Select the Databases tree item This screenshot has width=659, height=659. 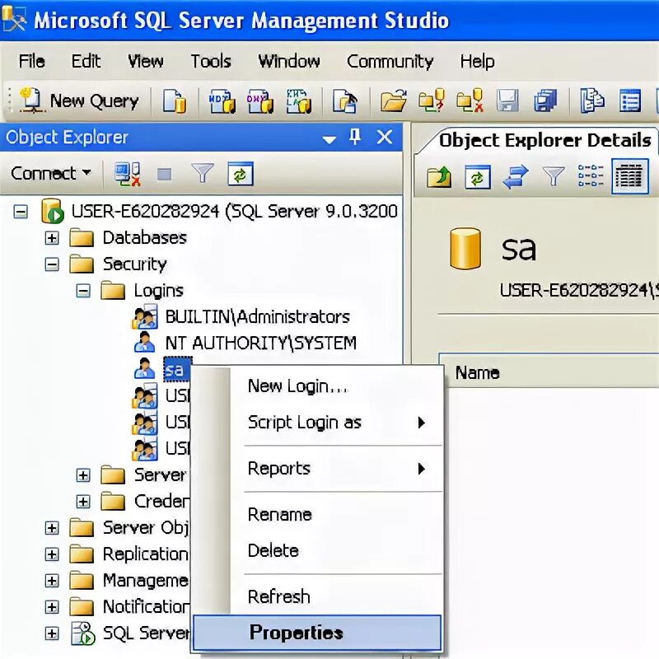click(145, 238)
